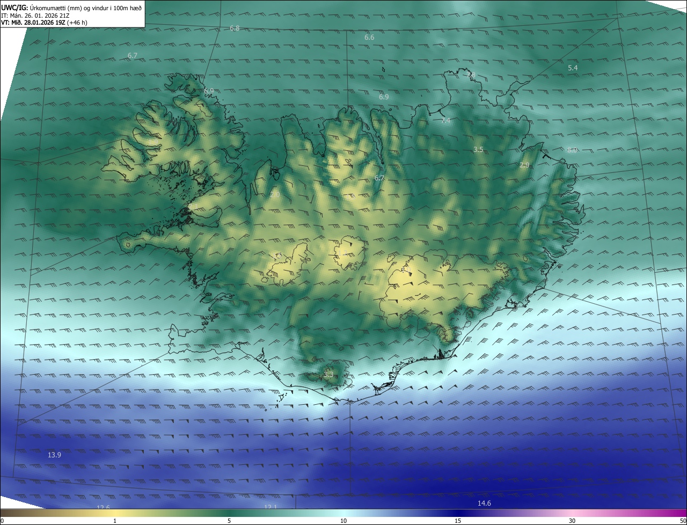Click the title 'Úrkomumætti (mm) og vindur í 100m hæð'
The image size is (687, 525).
coord(86,7)
